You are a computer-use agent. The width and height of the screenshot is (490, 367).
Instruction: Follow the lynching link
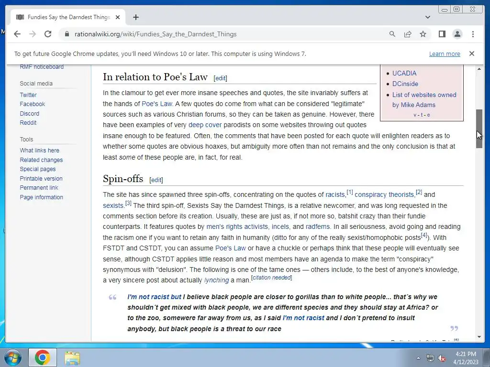tap(217, 280)
